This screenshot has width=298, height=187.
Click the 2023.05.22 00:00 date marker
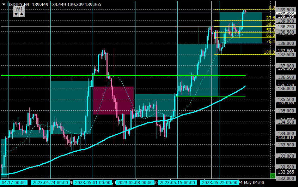tap(219, 183)
